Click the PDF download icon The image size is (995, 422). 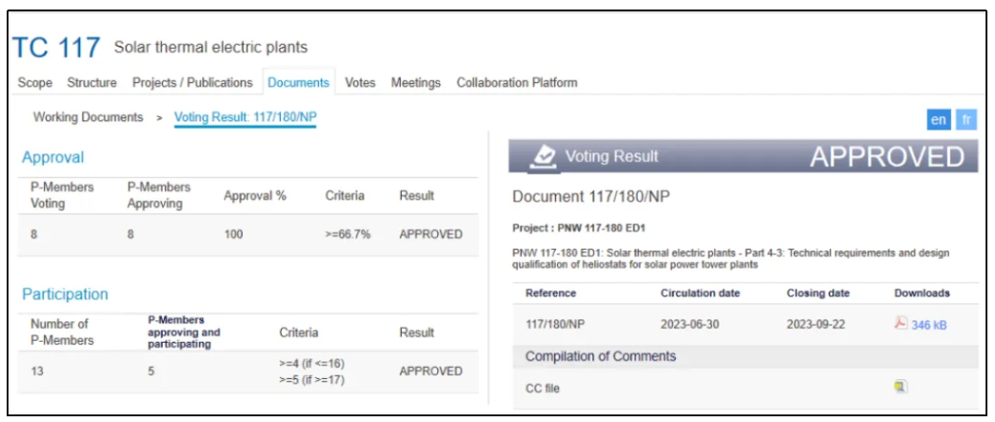coord(901,324)
